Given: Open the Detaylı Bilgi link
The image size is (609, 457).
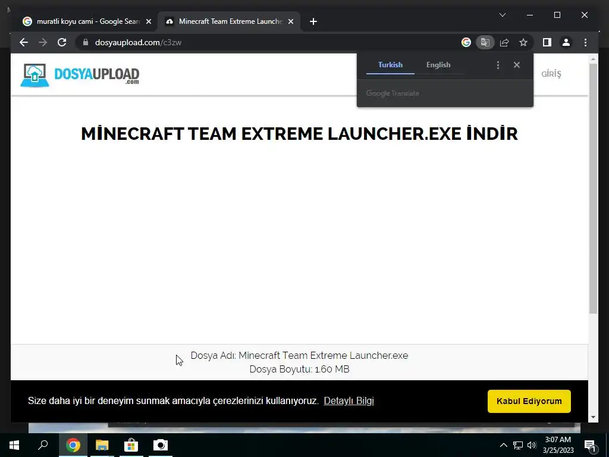Looking at the screenshot, I should pos(349,400).
